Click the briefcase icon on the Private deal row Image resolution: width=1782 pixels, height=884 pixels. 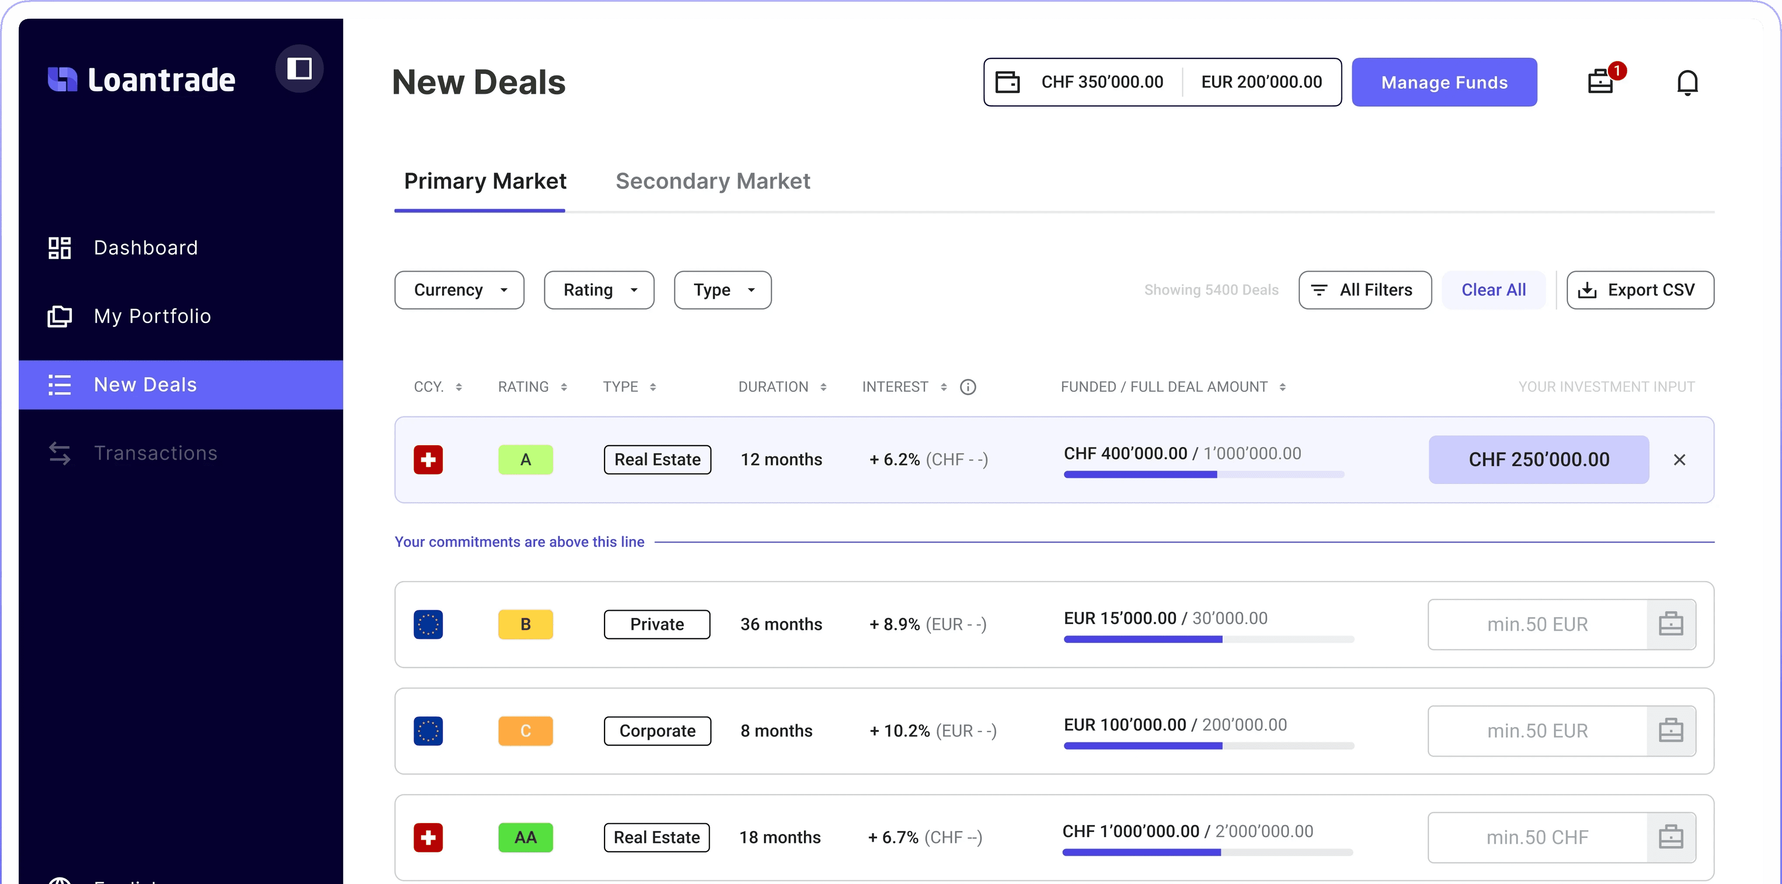(1671, 624)
